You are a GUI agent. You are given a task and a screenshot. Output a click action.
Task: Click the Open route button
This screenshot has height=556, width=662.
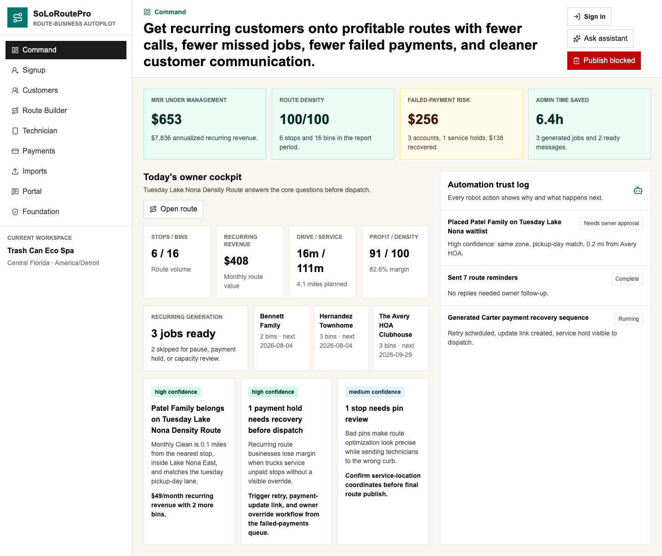173,209
